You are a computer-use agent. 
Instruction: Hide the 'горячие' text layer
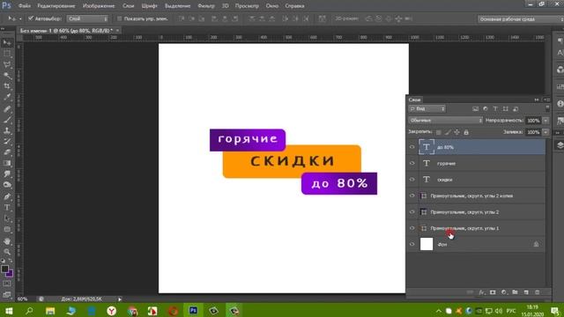[412, 163]
